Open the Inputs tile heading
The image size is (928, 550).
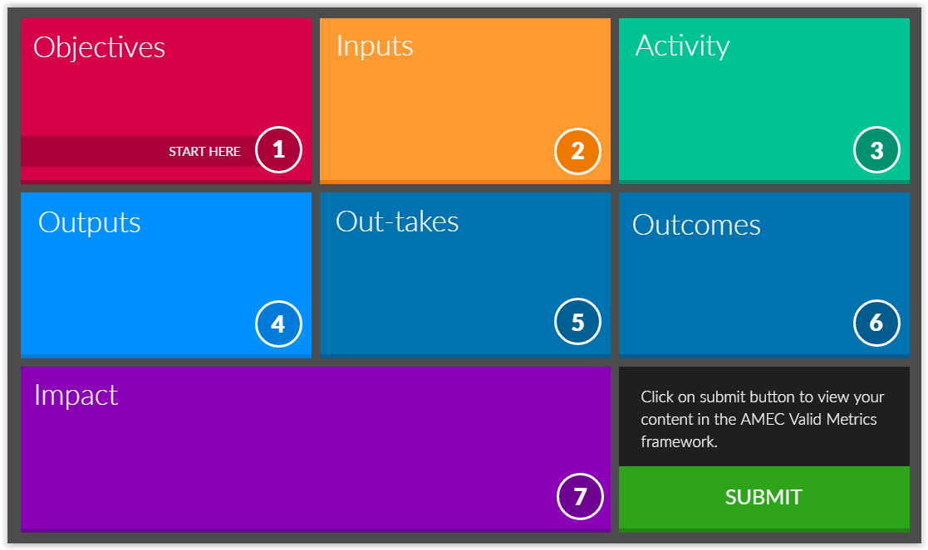375,46
